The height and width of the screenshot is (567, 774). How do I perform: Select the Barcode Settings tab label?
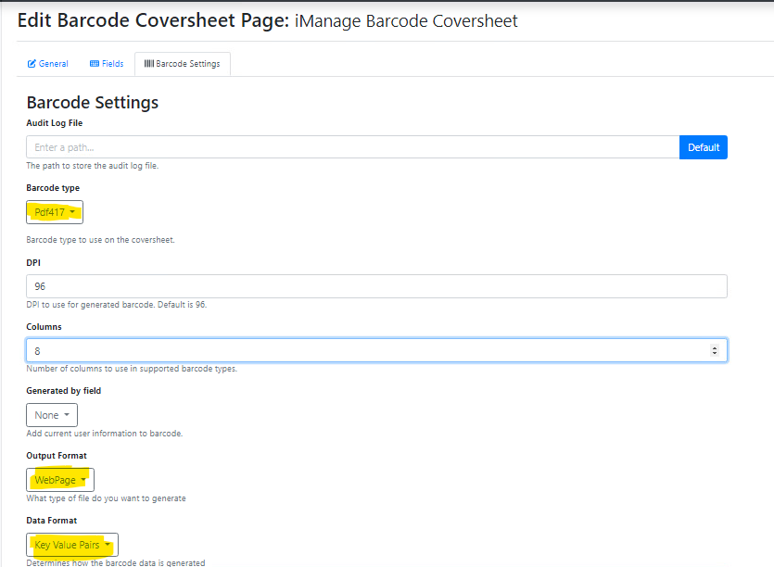187,64
